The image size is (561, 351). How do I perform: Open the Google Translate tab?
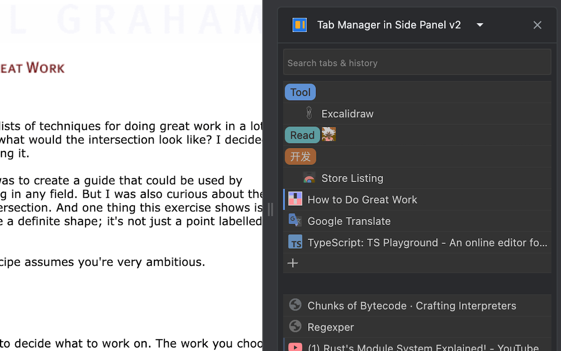(349, 221)
